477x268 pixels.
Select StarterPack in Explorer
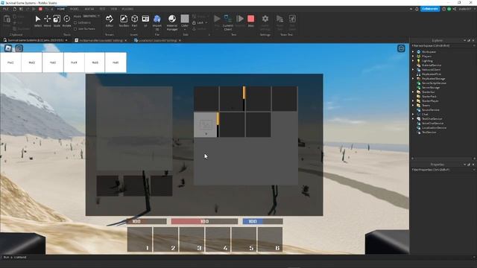429,96
